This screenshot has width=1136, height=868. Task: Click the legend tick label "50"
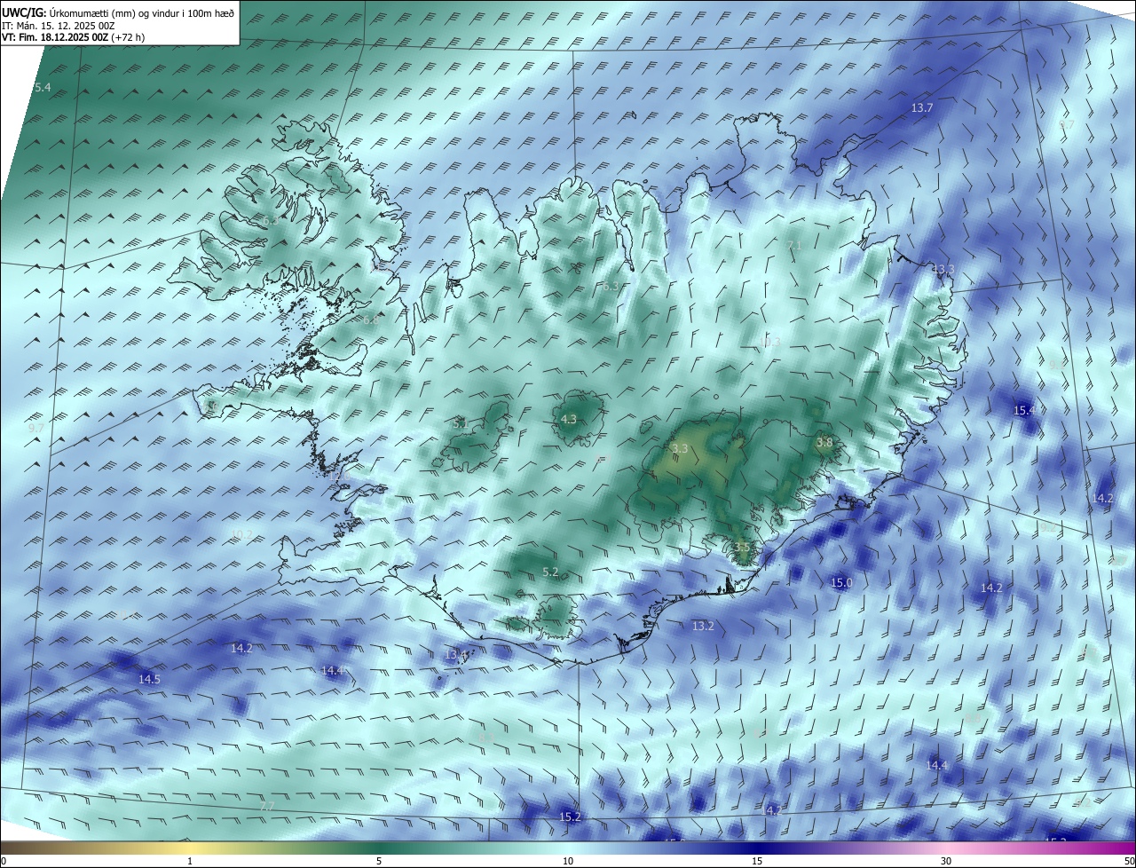coord(1129,861)
